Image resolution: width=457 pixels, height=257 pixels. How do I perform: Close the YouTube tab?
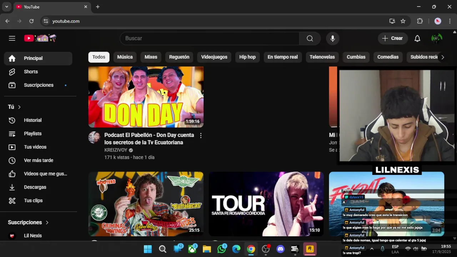(x=86, y=7)
